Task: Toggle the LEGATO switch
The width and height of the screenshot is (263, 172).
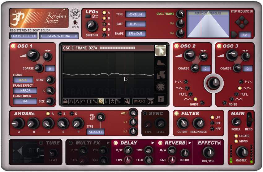Action: click(236, 136)
